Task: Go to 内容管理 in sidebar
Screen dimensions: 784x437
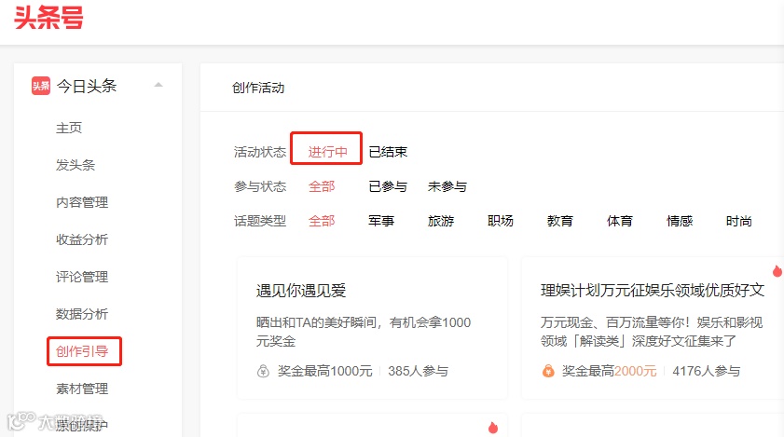Action: 82,202
